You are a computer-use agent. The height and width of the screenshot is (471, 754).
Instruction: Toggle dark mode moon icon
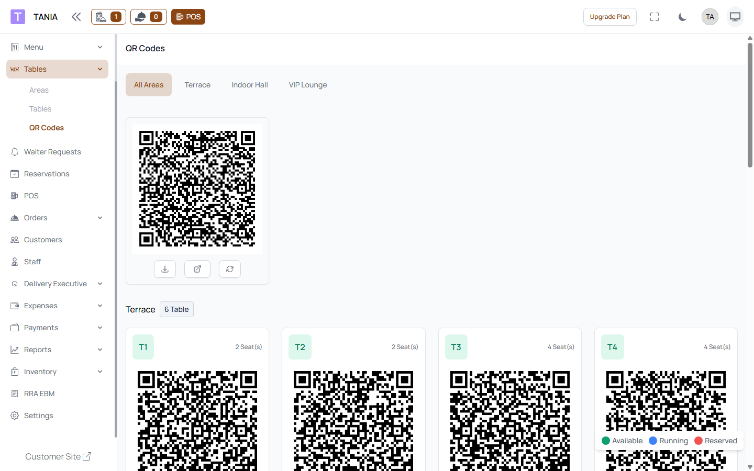pos(682,17)
